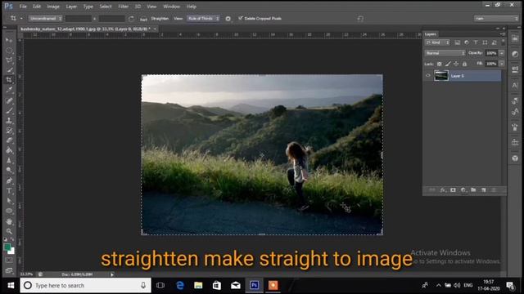Screen dimensions: 524x294
Task: Toggle lock position icon
Action: [456, 64]
